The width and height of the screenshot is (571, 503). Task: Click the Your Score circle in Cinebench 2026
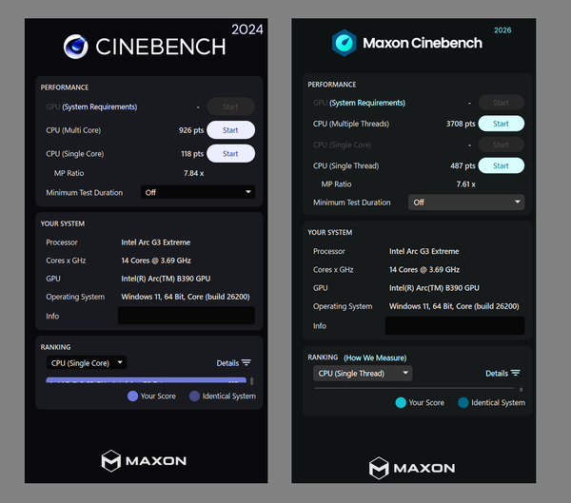[401, 402]
